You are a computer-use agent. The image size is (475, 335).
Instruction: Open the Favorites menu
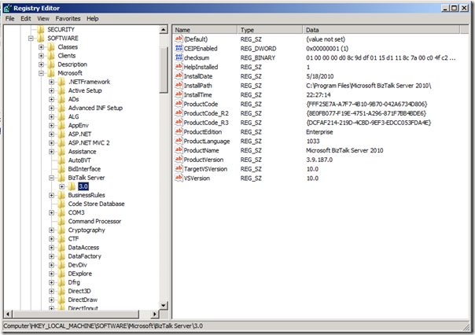tap(68, 18)
